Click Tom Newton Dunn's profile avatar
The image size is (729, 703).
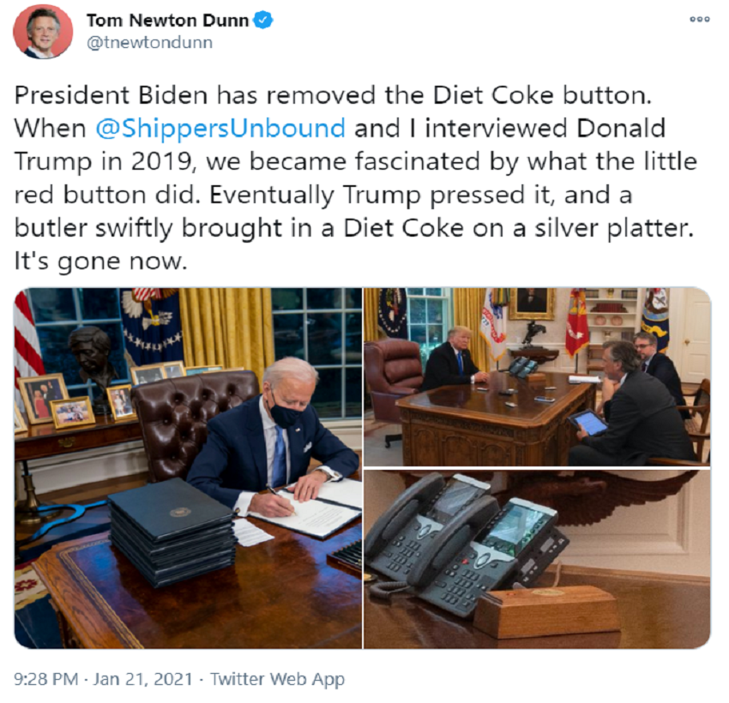pyautogui.click(x=43, y=31)
